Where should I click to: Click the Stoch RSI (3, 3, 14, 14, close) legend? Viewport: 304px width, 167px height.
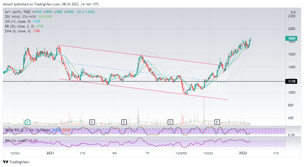pos(27,130)
